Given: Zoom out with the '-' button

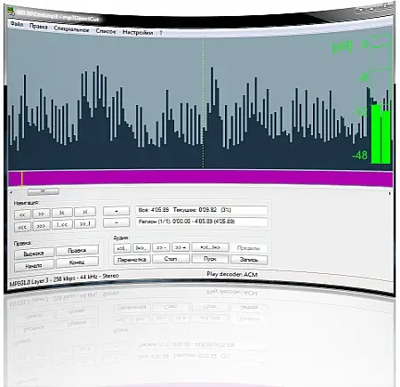Looking at the screenshot, I should pyautogui.click(x=116, y=222).
